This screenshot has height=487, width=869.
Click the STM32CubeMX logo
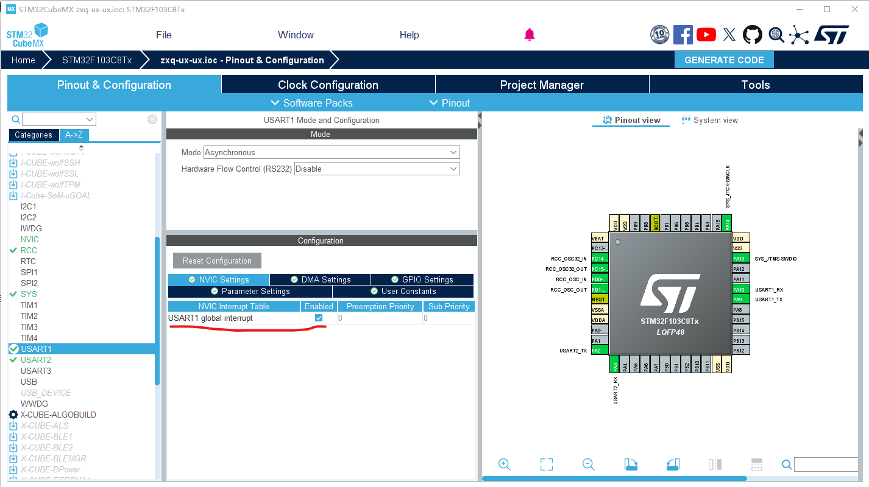click(x=27, y=35)
